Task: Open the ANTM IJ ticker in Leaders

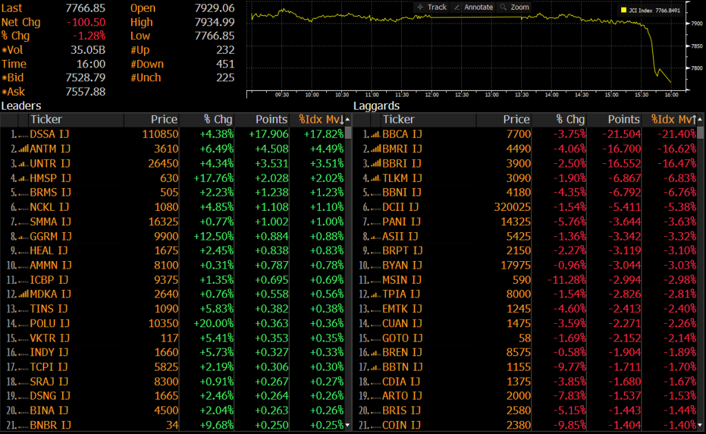Action: [50, 149]
